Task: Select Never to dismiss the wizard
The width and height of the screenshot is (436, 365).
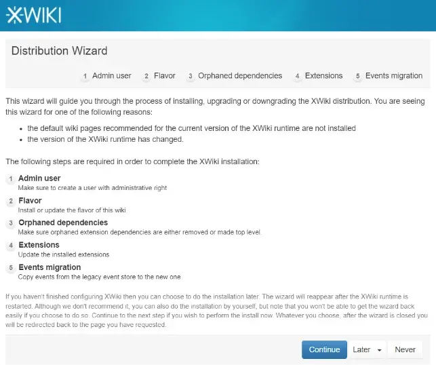Action: 405,349
